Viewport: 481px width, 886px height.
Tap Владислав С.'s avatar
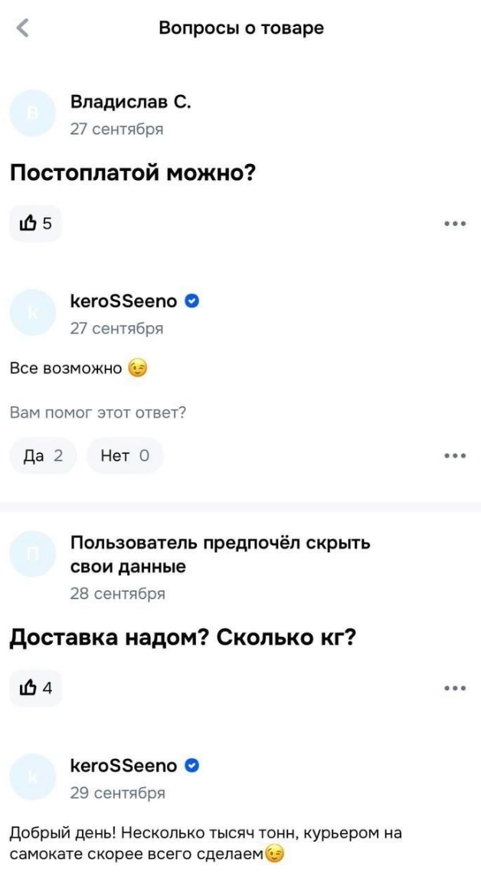coord(31,111)
